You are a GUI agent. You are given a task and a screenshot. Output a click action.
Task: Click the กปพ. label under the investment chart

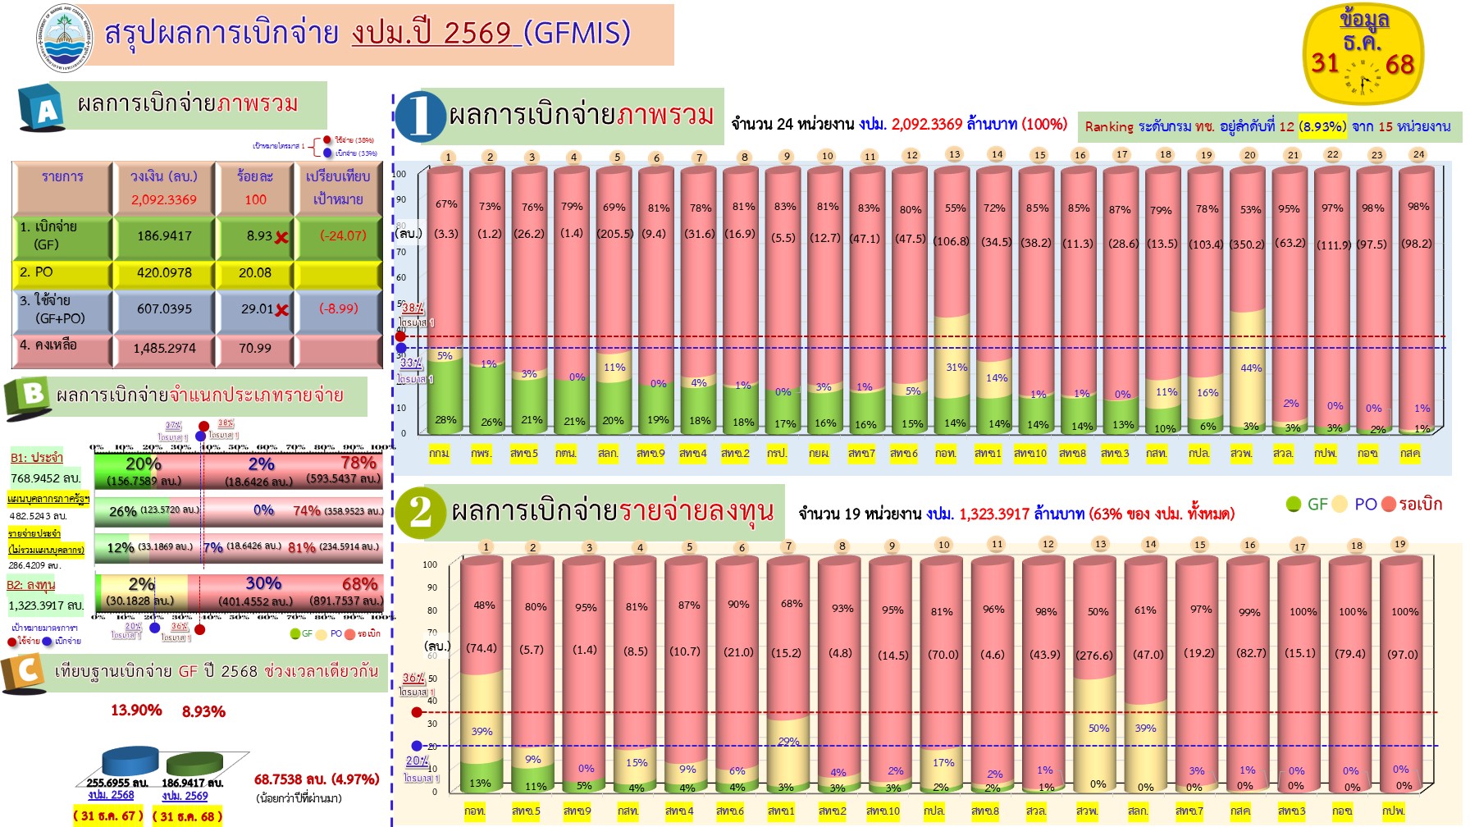1393,811
